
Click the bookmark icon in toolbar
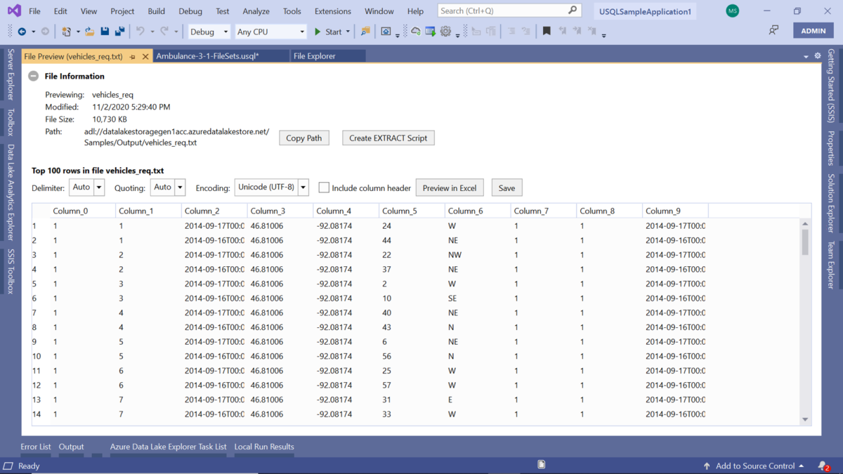pyautogui.click(x=547, y=32)
